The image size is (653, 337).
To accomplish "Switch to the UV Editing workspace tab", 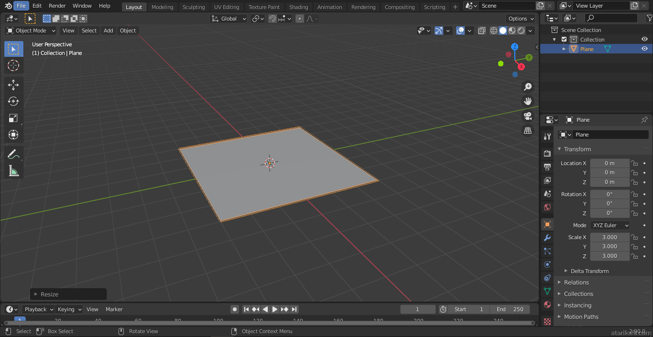I will tap(227, 7).
